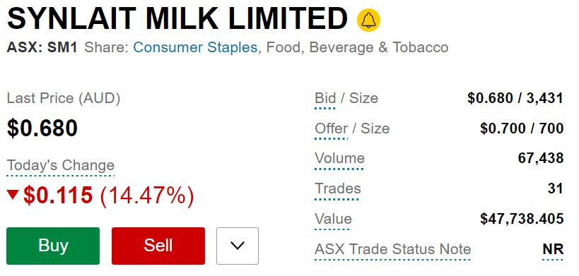
Task: Click the 14.47% percentage change
Action: tap(147, 195)
